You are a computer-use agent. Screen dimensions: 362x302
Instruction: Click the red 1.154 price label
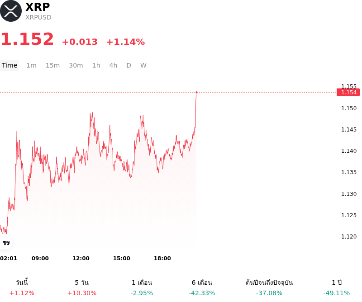click(x=348, y=93)
